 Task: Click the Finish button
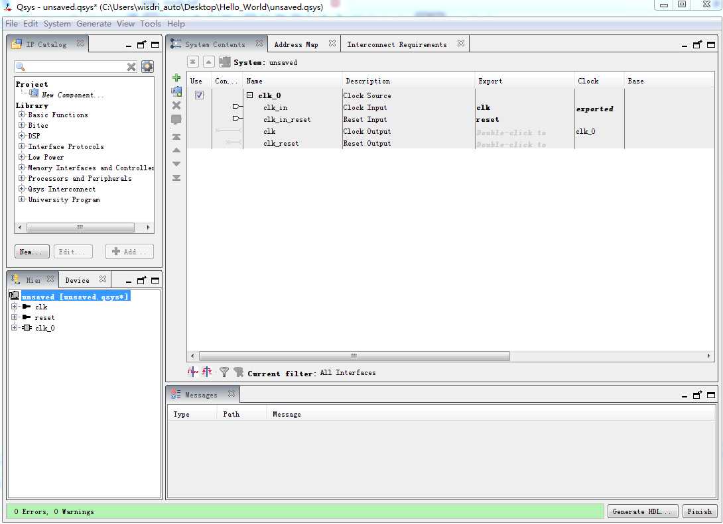click(700, 511)
